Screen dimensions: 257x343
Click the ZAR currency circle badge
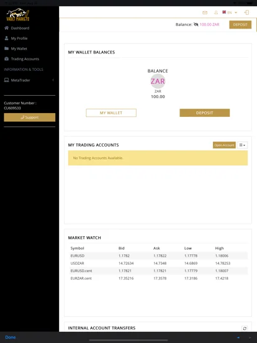tap(158, 81)
